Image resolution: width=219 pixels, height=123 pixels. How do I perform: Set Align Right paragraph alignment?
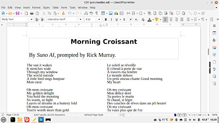coord(176,19)
